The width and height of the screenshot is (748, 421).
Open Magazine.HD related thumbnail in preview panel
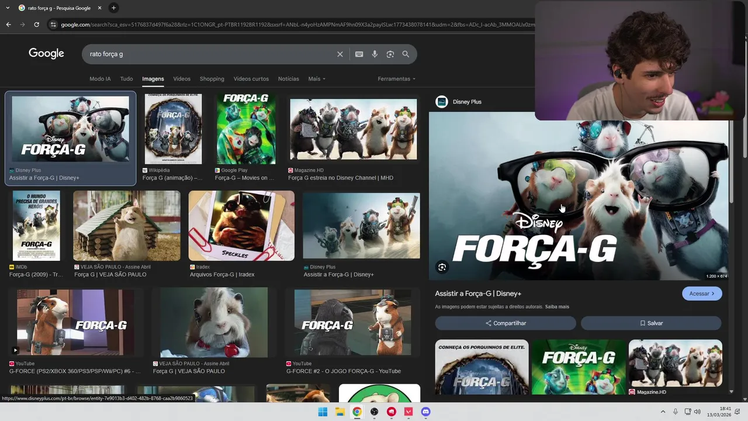tap(675, 364)
